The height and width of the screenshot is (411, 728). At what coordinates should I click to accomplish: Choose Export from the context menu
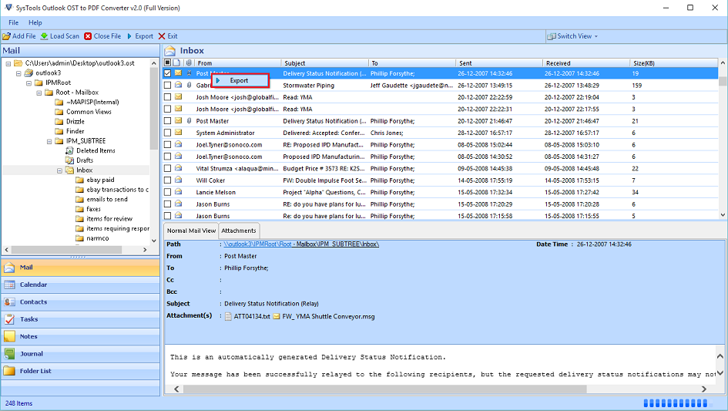click(240, 80)
